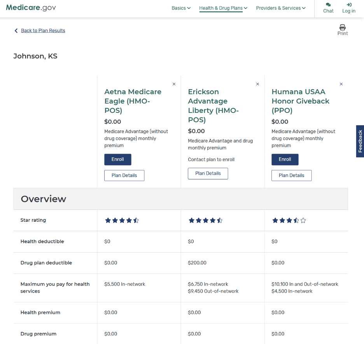Viewport: 364px width, 344px height.
Task: Click the back chevron beside Back to Plan Results
Action: [16, 31]
